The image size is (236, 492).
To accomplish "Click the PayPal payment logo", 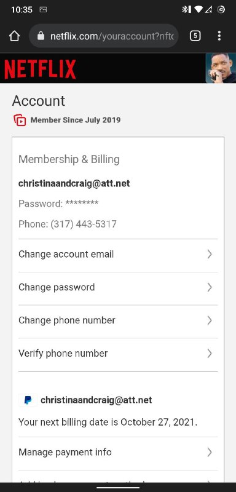I will click(x=28, y=400).
